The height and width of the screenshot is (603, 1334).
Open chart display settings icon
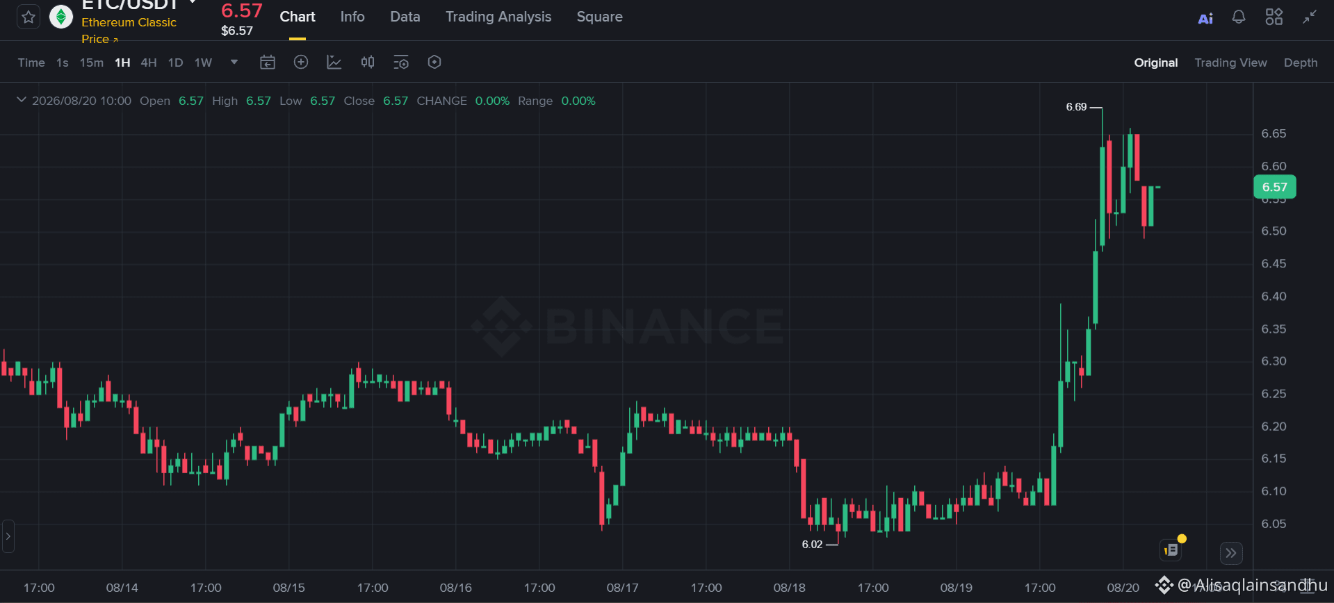click(x=401, y=63)
